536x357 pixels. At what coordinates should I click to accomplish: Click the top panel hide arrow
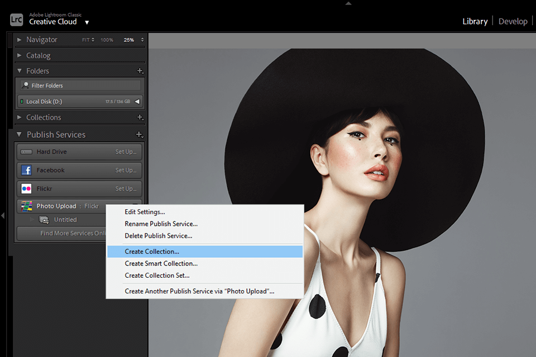(348, 3)
